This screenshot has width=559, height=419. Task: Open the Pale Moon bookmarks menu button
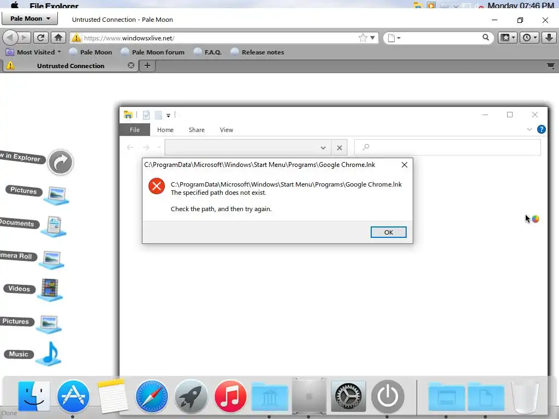click(507, 38)
